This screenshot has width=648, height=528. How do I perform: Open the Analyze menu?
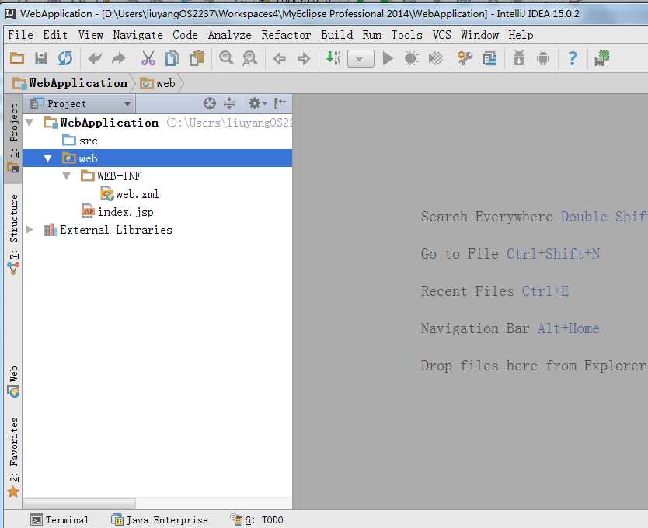click(x=229, y=35)
